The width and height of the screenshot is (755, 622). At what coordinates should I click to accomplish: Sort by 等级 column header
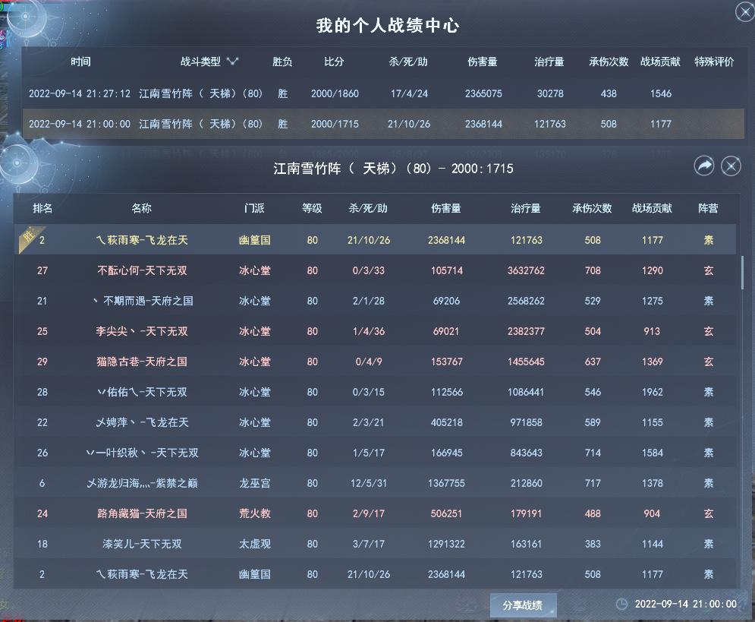coord(312,208)
